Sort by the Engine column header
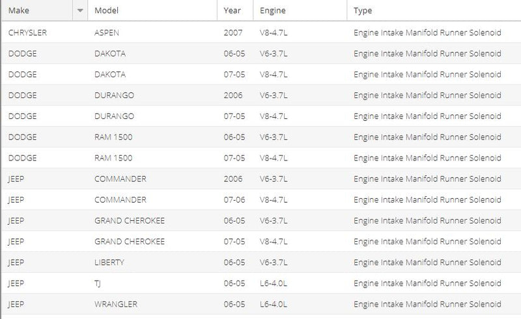Screen dimensions: 521x319 point(272,10)
